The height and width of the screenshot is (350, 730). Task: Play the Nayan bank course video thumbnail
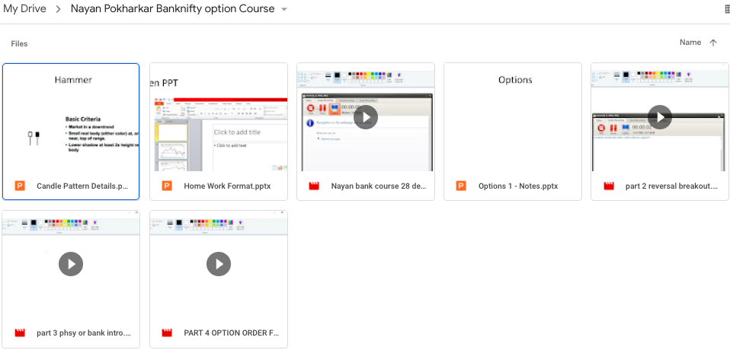tap(366, 116)
